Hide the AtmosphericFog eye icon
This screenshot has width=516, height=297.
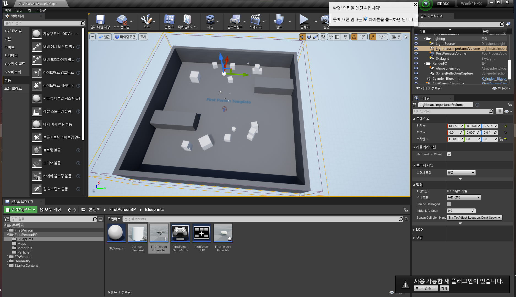pyautogui.click(x=416, y=68)
